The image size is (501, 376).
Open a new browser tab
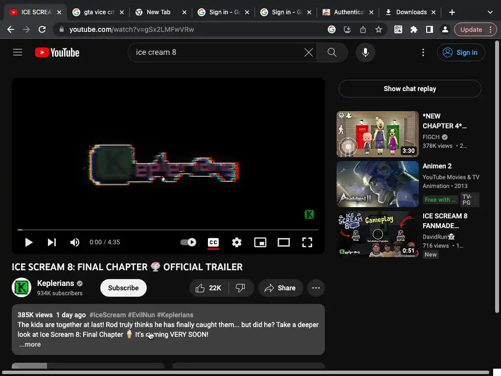point(452,12)
